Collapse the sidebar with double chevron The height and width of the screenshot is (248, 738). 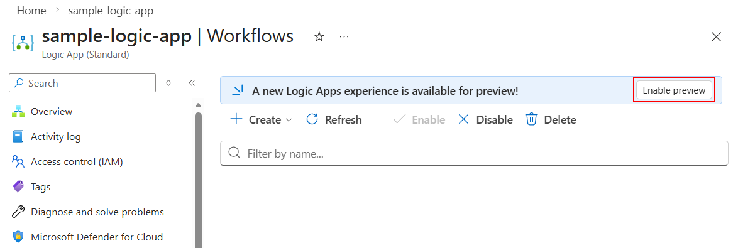coord(192,83)
